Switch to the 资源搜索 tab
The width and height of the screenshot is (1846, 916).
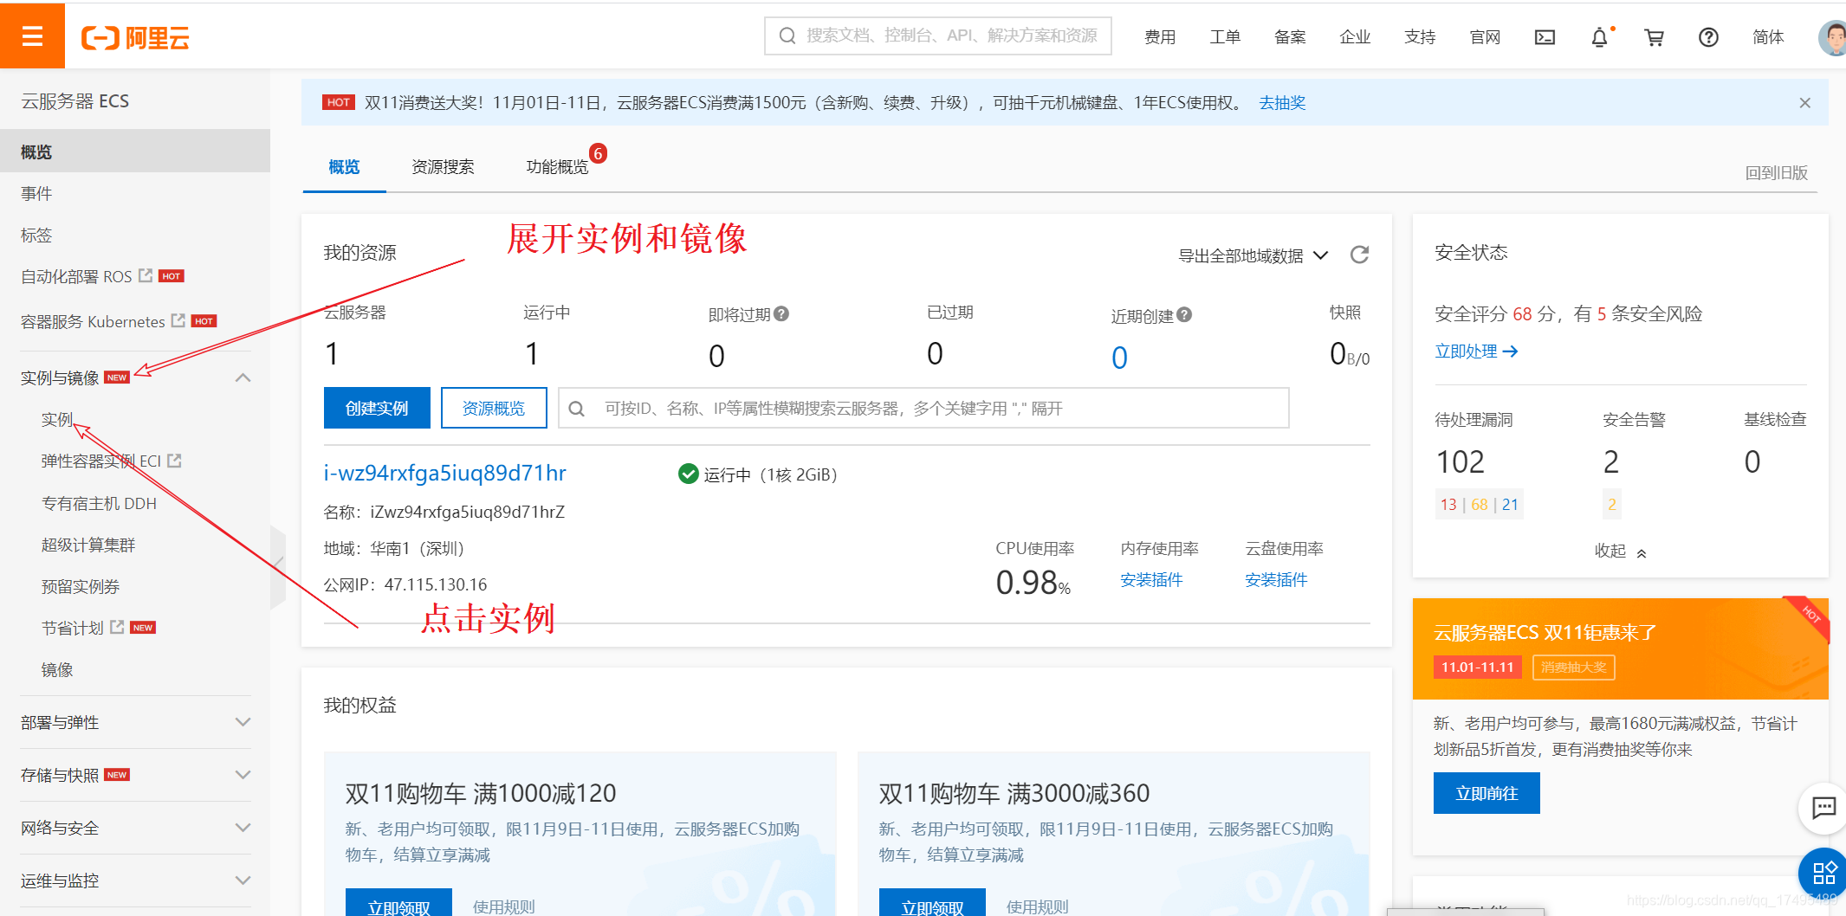point(443,167)
